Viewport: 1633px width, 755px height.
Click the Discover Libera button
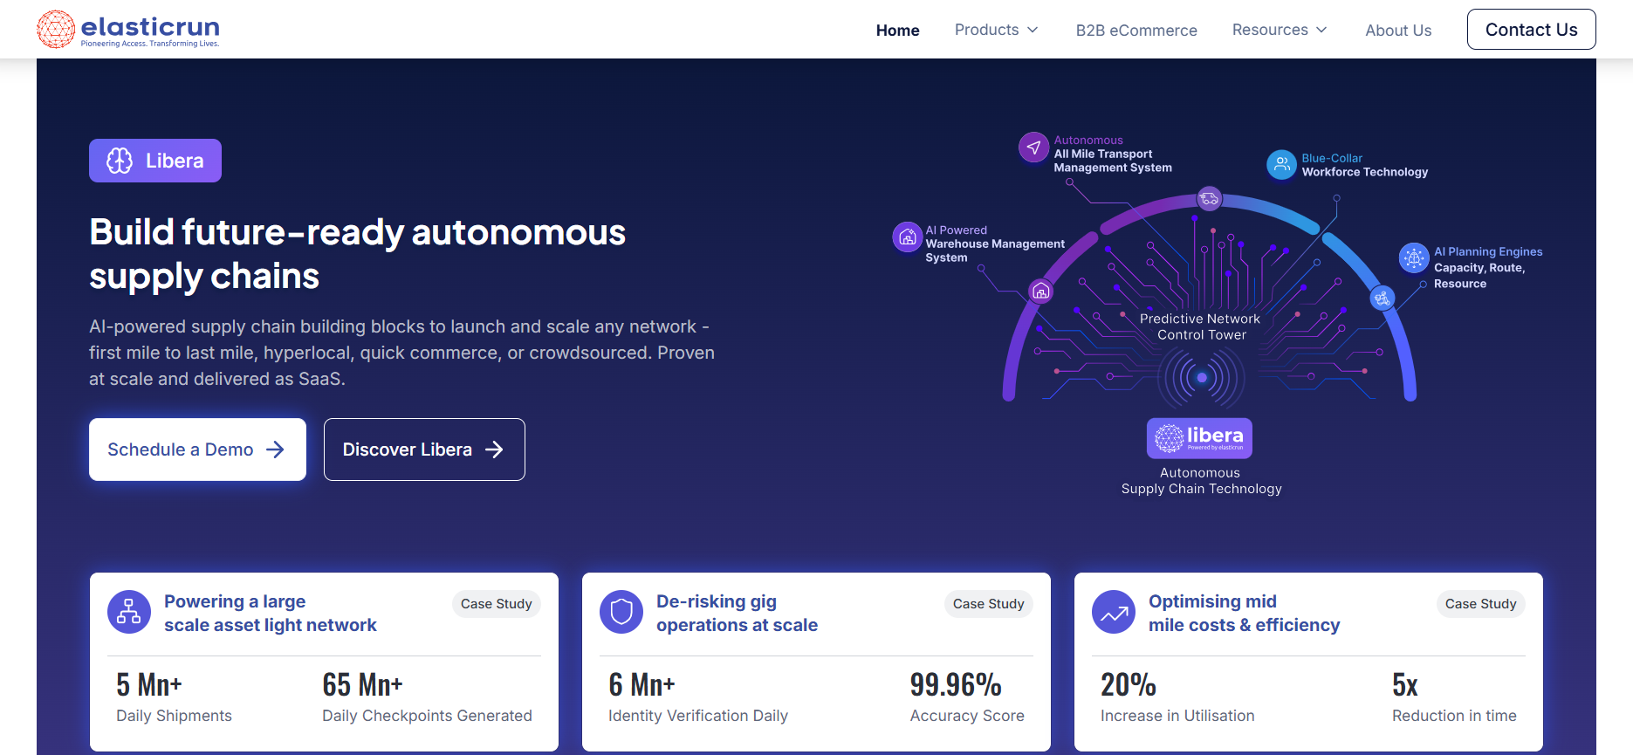[424, 450]
